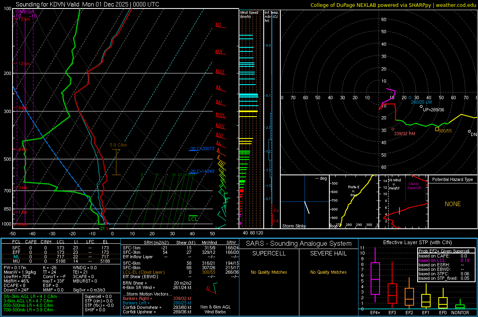Viewport: 478px width, 317px height.
Task: Select the highlighted ML parcel row
Action: click(x=61, y=257)
